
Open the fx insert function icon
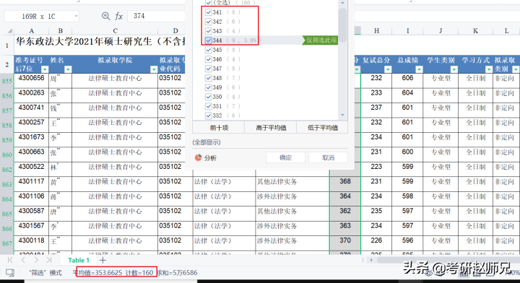(118, 16)
